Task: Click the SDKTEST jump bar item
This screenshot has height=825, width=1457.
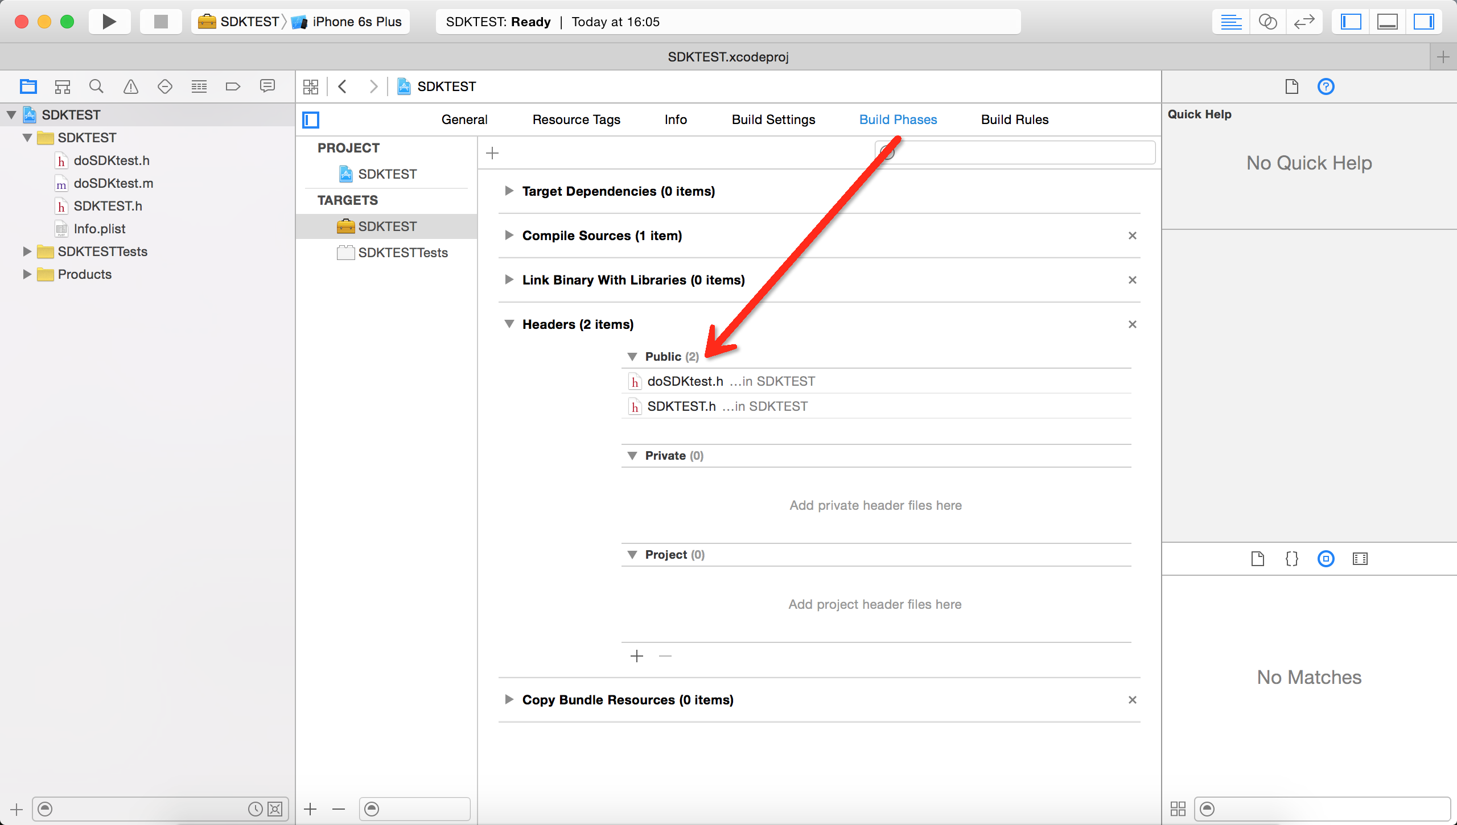Action: [x=437, y=86]
